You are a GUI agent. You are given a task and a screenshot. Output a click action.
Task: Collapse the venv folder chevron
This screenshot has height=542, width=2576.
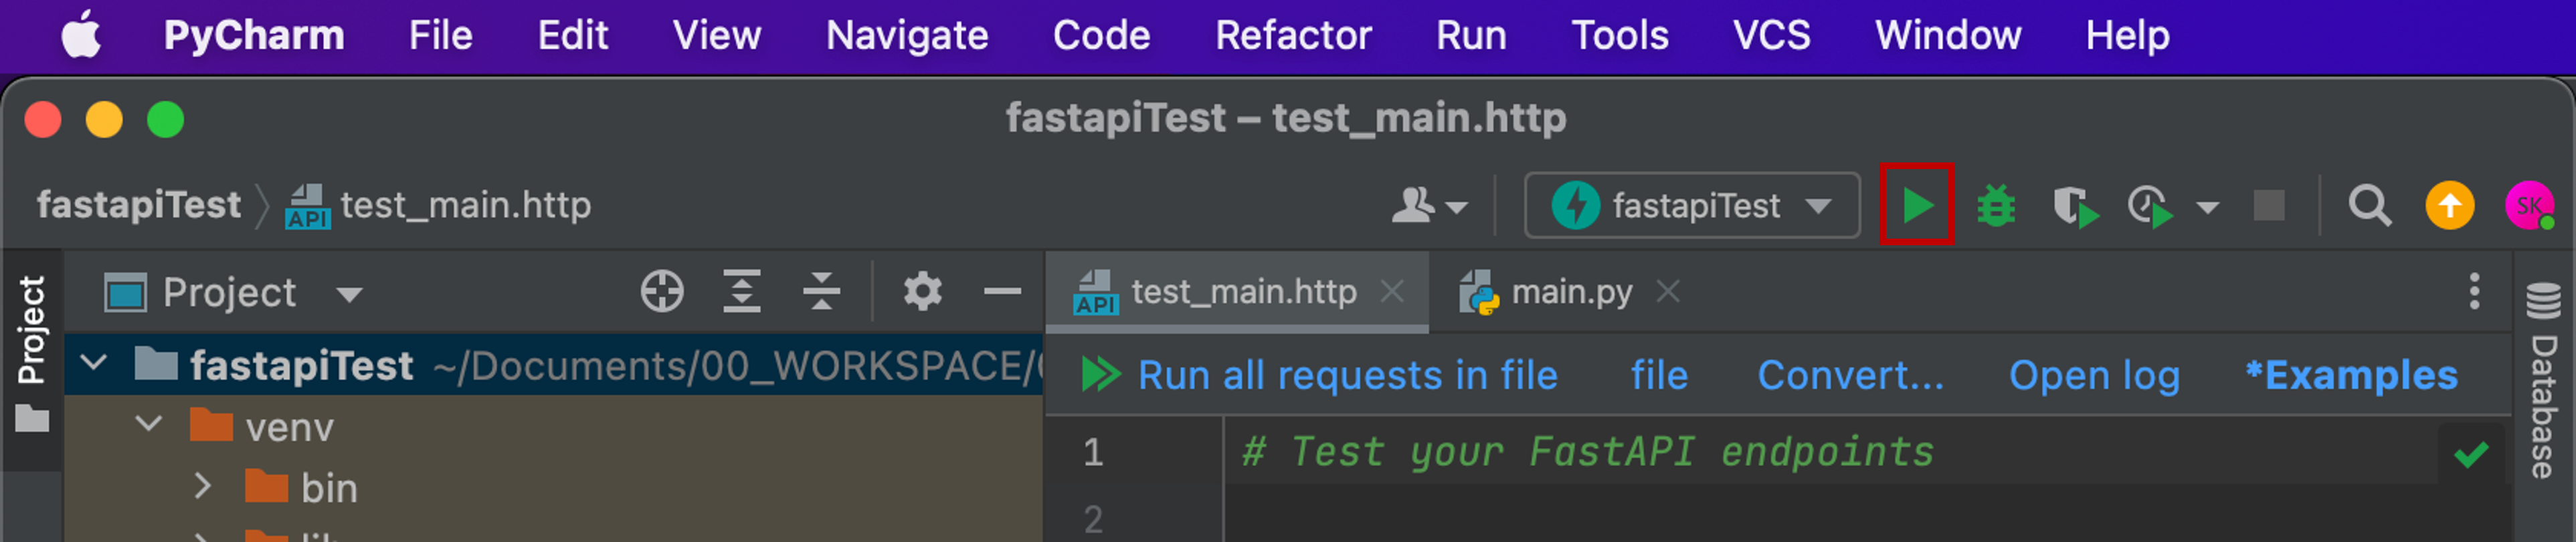click(149, 423)
